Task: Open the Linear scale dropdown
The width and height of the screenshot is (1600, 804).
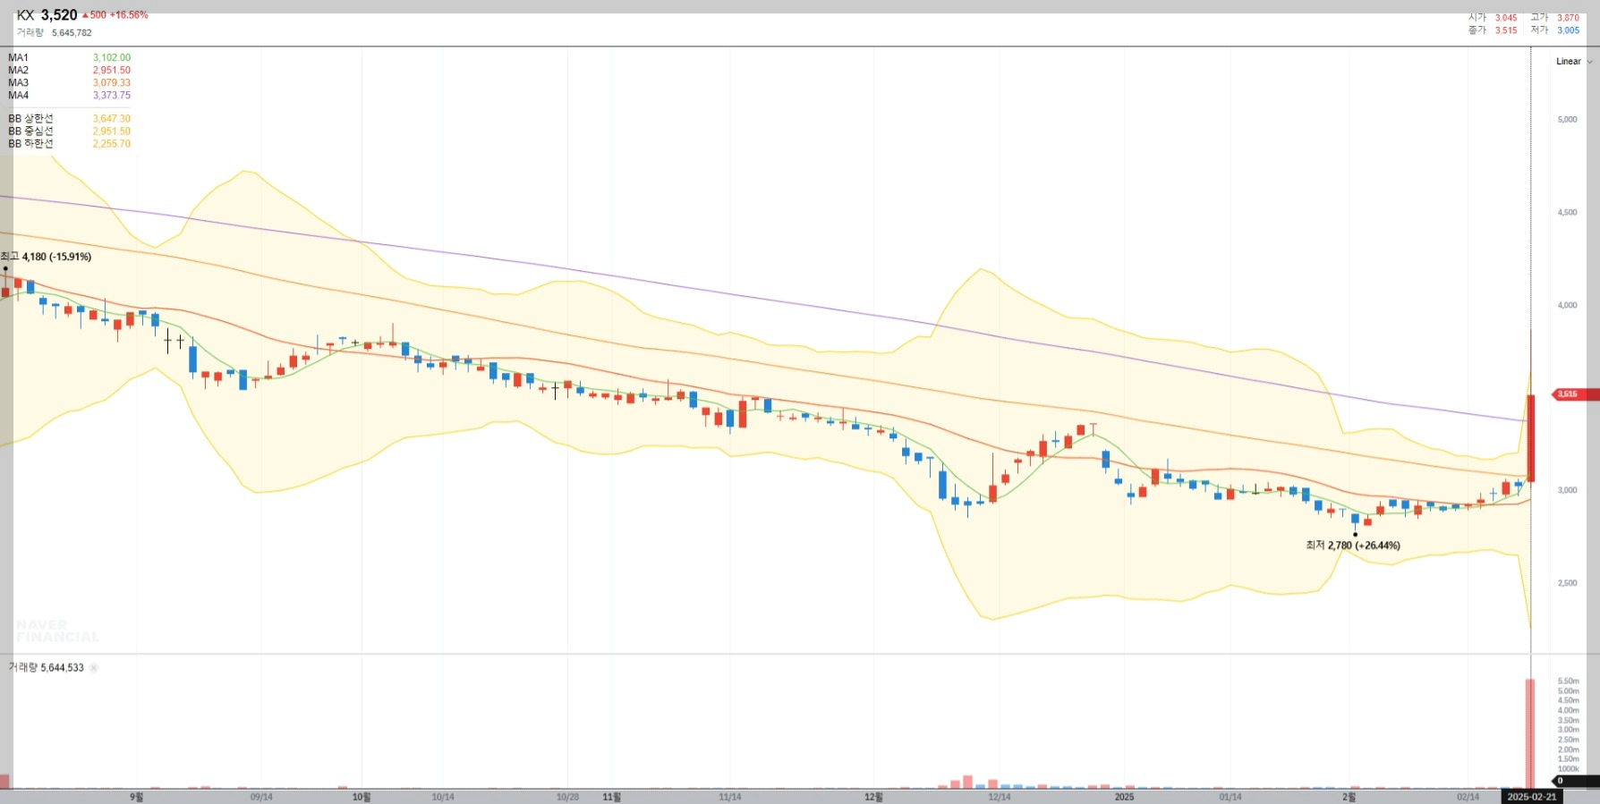Action: click(x=1573, y=62)
